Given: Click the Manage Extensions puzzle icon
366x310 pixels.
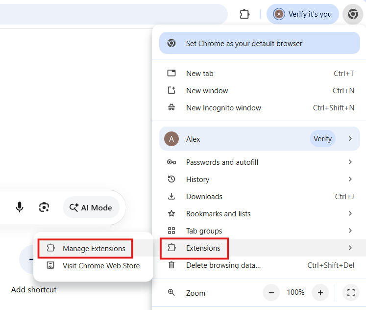Looking at the screenshot, I should point(50,248).
